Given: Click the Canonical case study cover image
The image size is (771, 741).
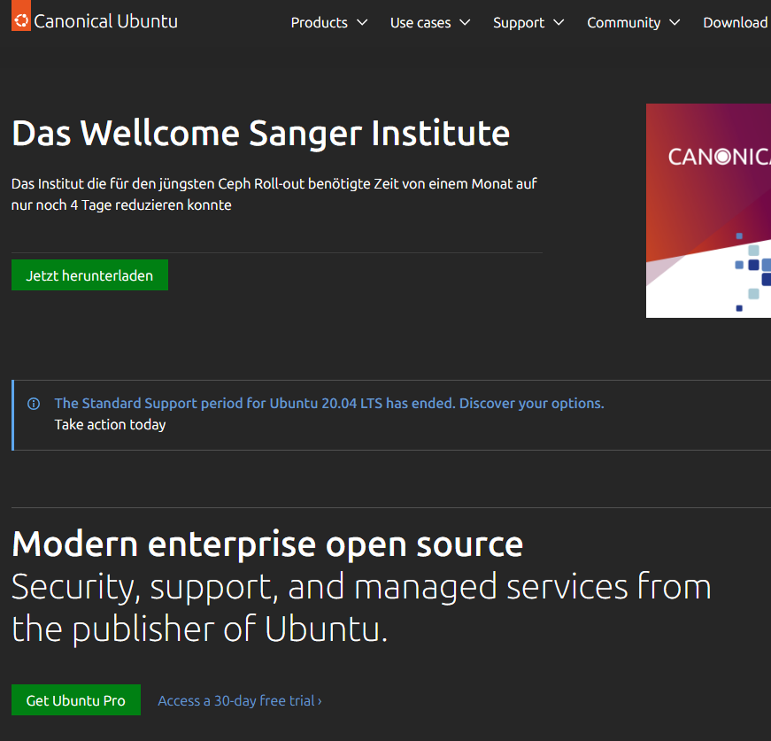Looking at the screenshot, I should (x=708, y=211).
